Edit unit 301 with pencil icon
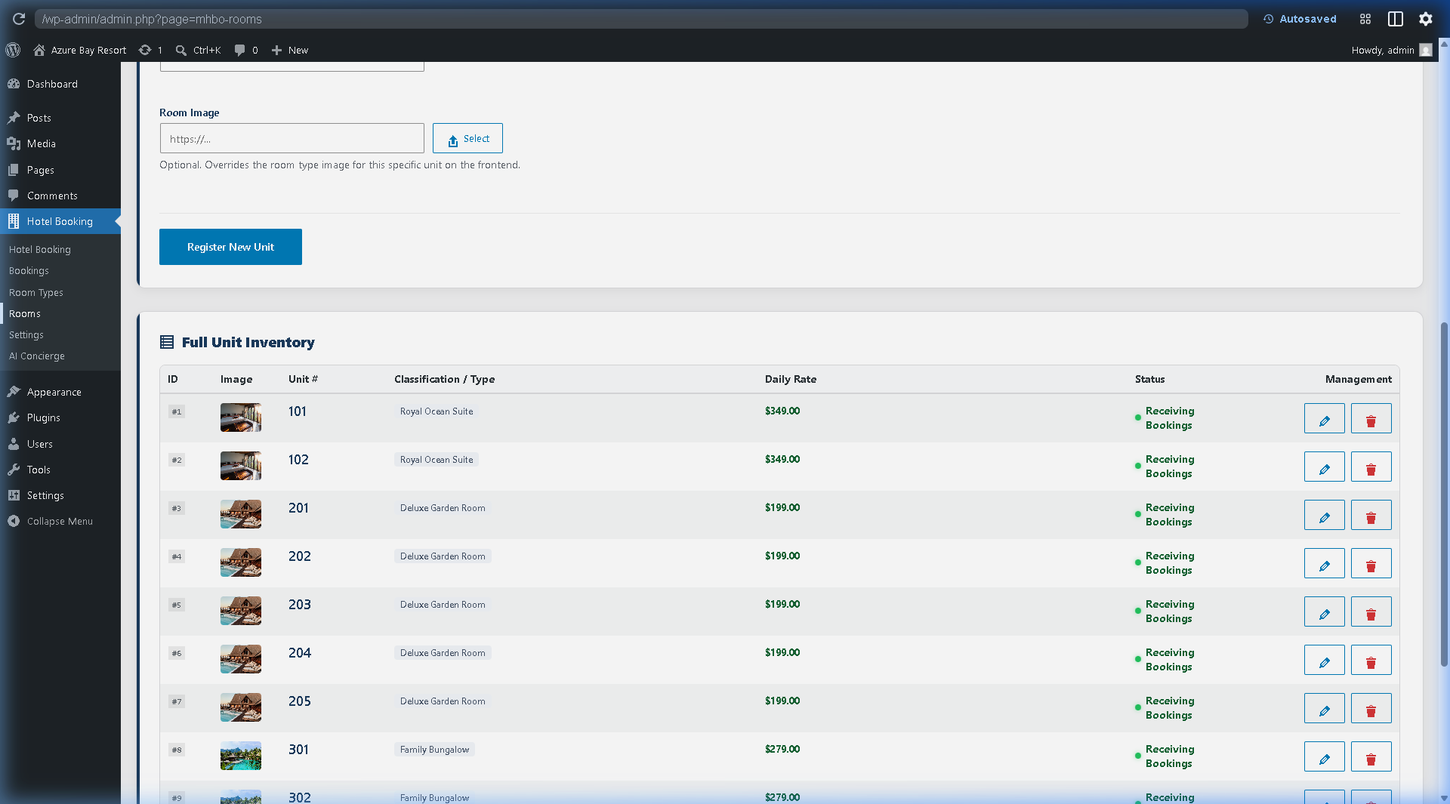The height and width of the screenshot is (804, 1450). click(x=1324, y=756)
